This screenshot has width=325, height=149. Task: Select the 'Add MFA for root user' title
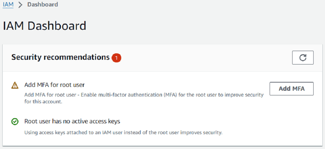54,85
